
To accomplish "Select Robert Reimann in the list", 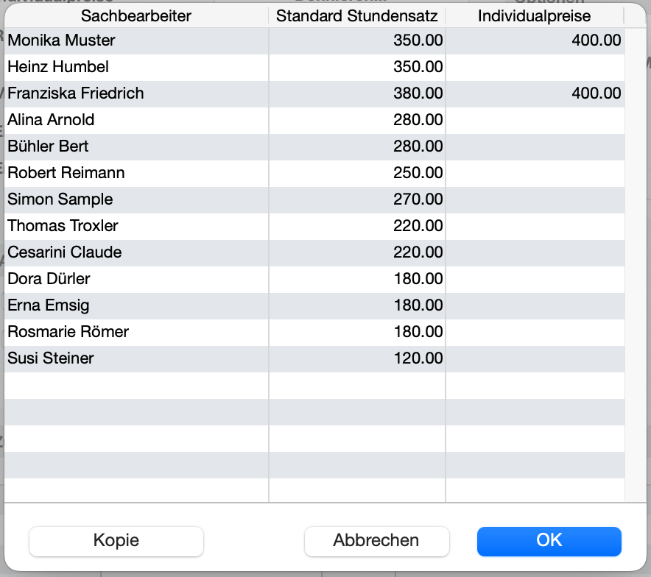I will click(x=66, y=173).
